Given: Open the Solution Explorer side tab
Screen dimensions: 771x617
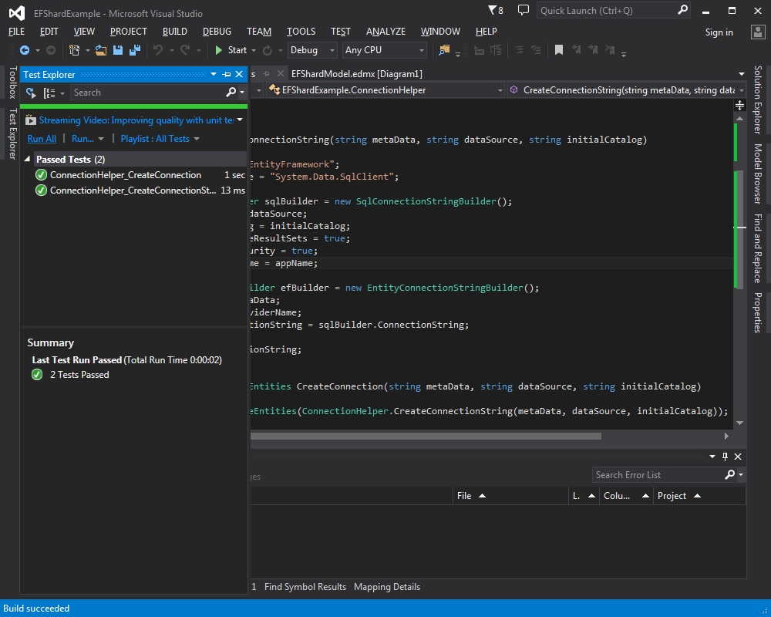Looking at the screenshot, I should 758,99.
